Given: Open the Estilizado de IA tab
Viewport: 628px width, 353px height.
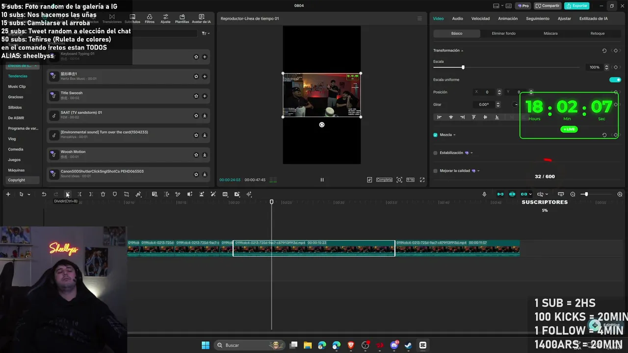Looking at the screenshot, I should (594, 19).
